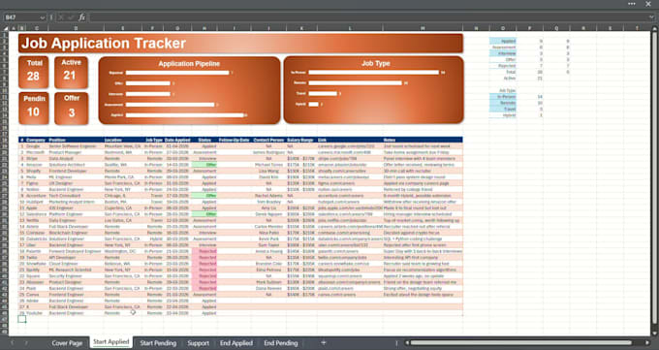Click the Google company cell
Viewport: 659px width, 350px height.
[37, 146]
